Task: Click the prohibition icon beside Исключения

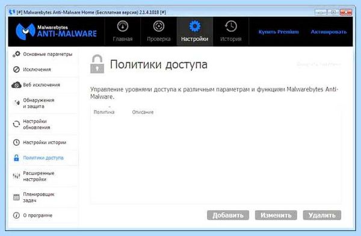Action: (x=16, y=70)
